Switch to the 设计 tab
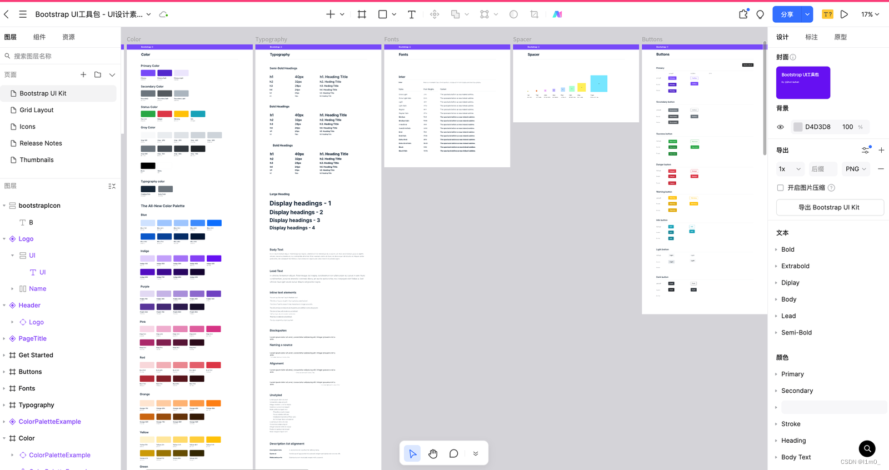 pyautogui.click(x=782, y=37)
